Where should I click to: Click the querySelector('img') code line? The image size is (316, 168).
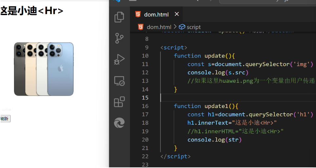(x=250, y=64)
